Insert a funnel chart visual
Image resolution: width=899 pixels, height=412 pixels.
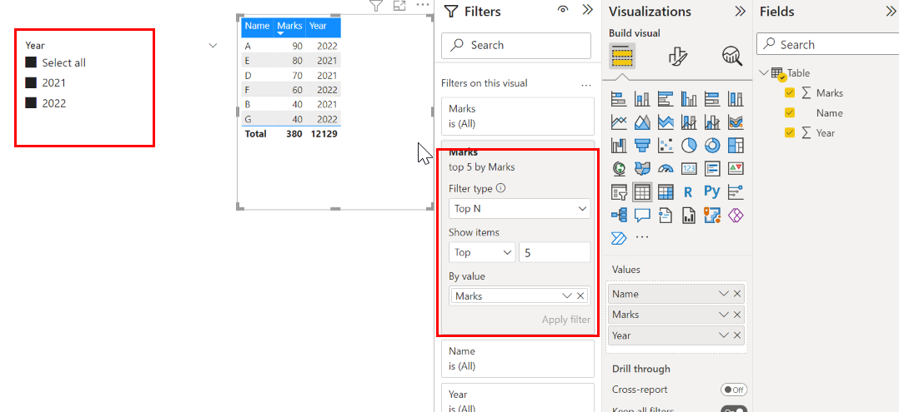click(x=642, y=146)
